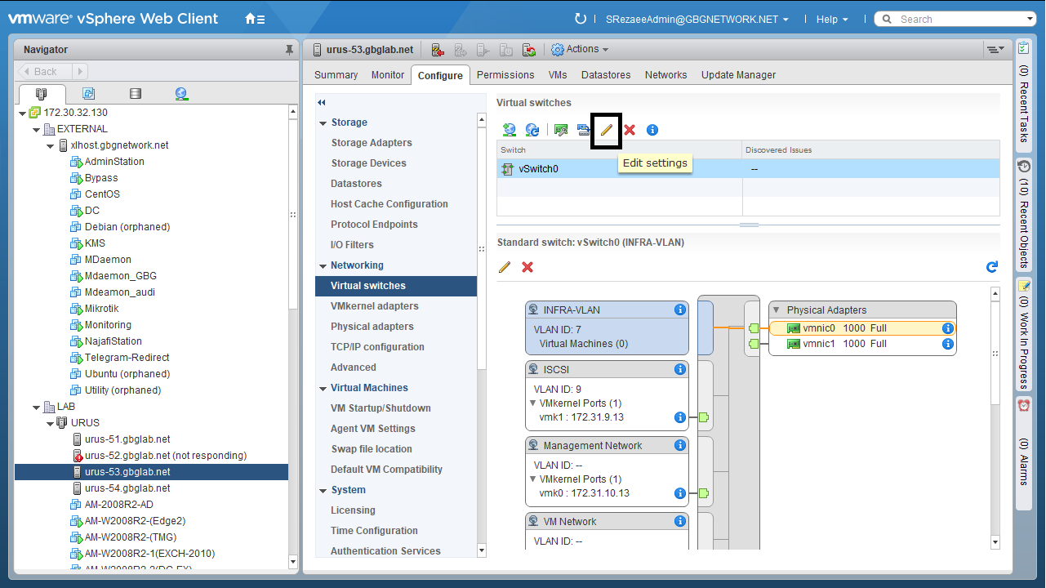Open the Home menu icon
Image resolution: width=1046 pixels, height=588 pixels.
point(255,19)
